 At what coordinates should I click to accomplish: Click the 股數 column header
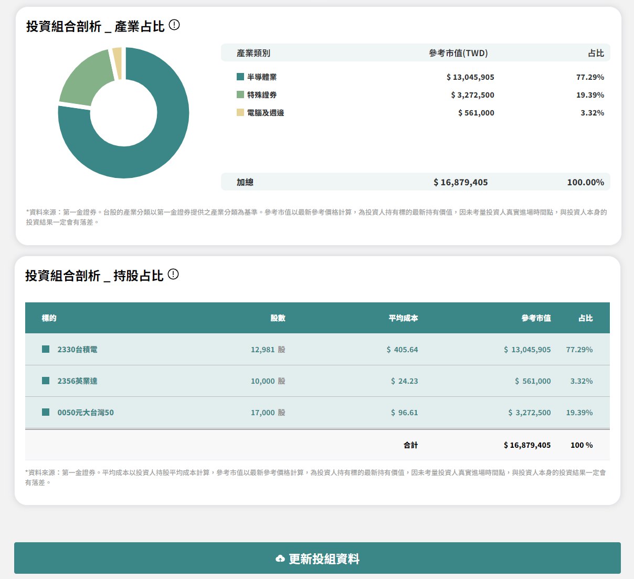point(278,318)
